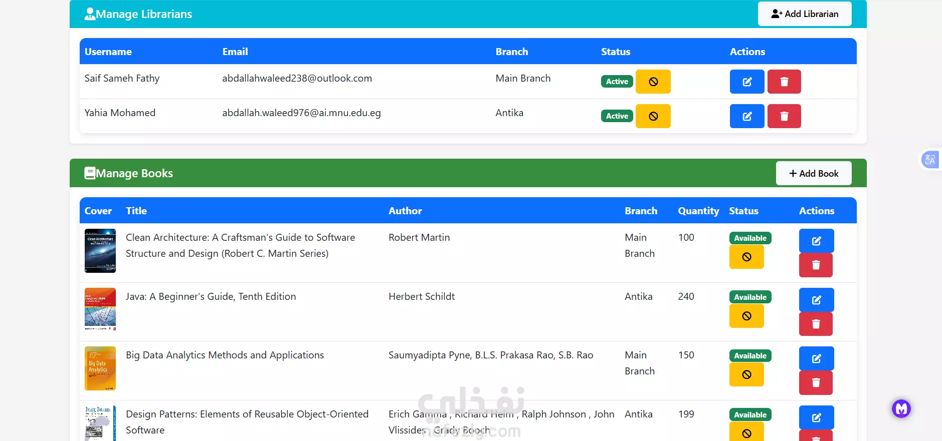Screen dimensions: 942x441
Task: Block librarian Saif Sameh Fathy
Action: 653,82
